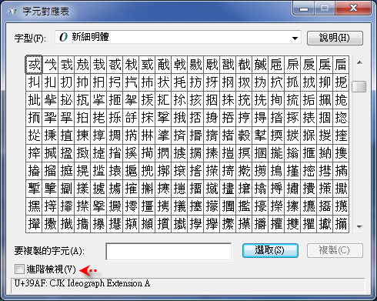Select character 㦾 in the top row
377x301 pixels.
point(276,65)
